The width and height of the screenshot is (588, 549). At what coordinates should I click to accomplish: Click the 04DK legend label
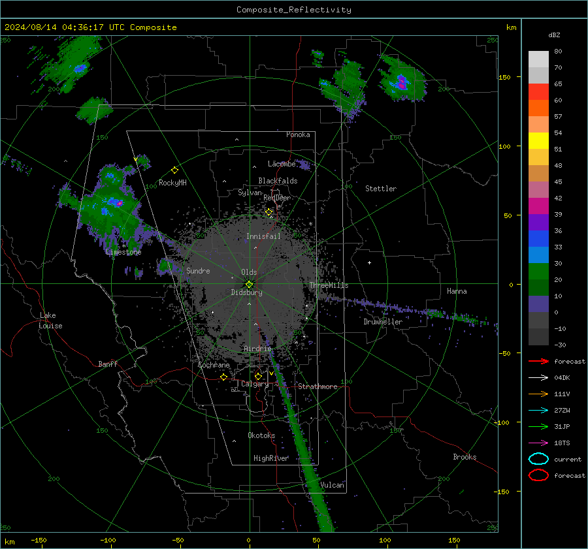pos(562,378)
